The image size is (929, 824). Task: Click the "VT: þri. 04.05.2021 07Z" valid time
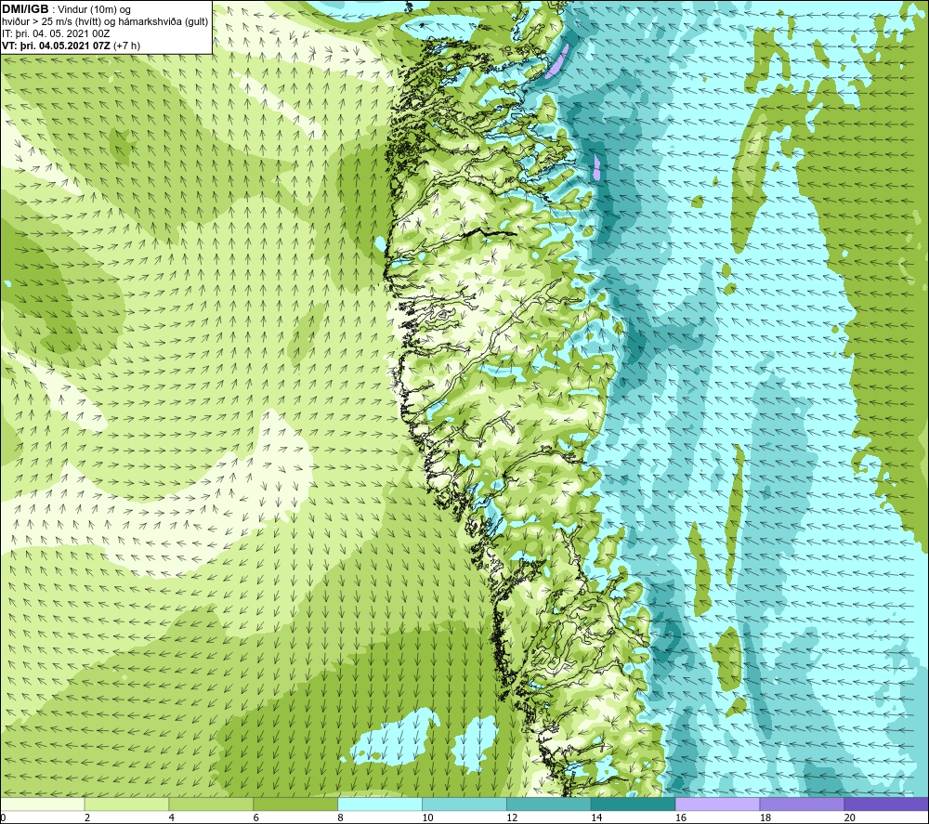click(x=56, y=46)
